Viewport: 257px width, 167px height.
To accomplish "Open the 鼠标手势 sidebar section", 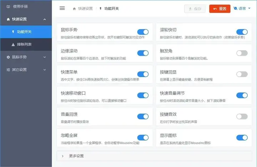I will click(26, 57).
